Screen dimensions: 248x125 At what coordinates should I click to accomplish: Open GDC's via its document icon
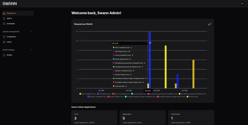(4, 19)
